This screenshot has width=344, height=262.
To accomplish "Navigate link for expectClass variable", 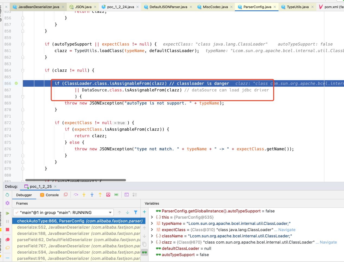I will tap(287, 230).
